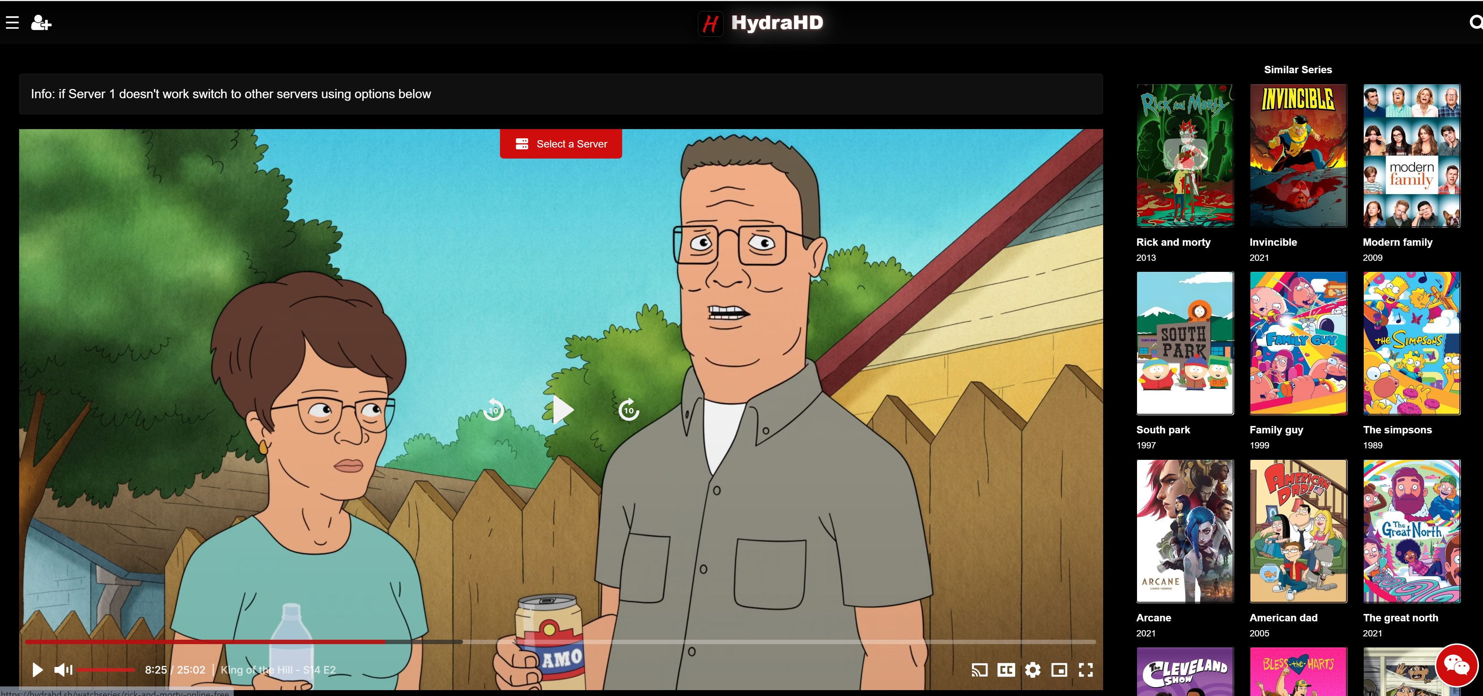Open the search magnifier icon
1483x696 pixels.
click(1476, 23)
